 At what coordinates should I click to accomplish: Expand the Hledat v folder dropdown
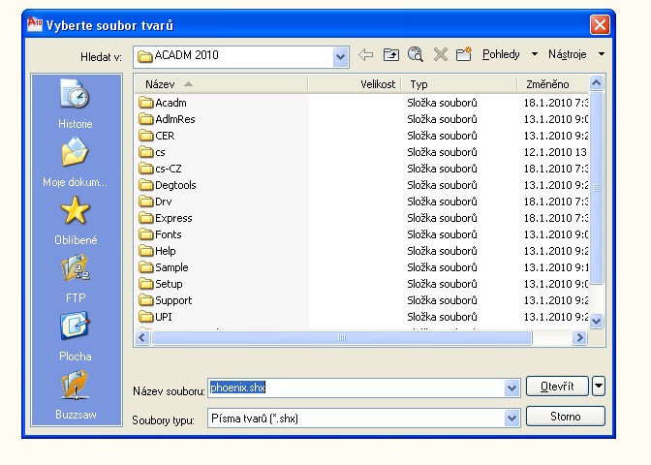[340, 57]
